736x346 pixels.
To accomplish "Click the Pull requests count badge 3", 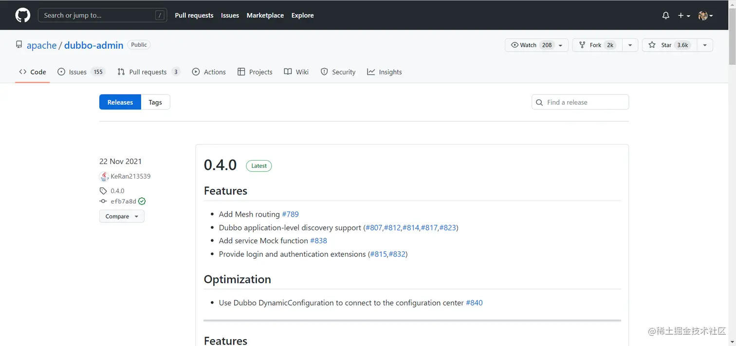I will pyautogui.click(x=176, y=72).
